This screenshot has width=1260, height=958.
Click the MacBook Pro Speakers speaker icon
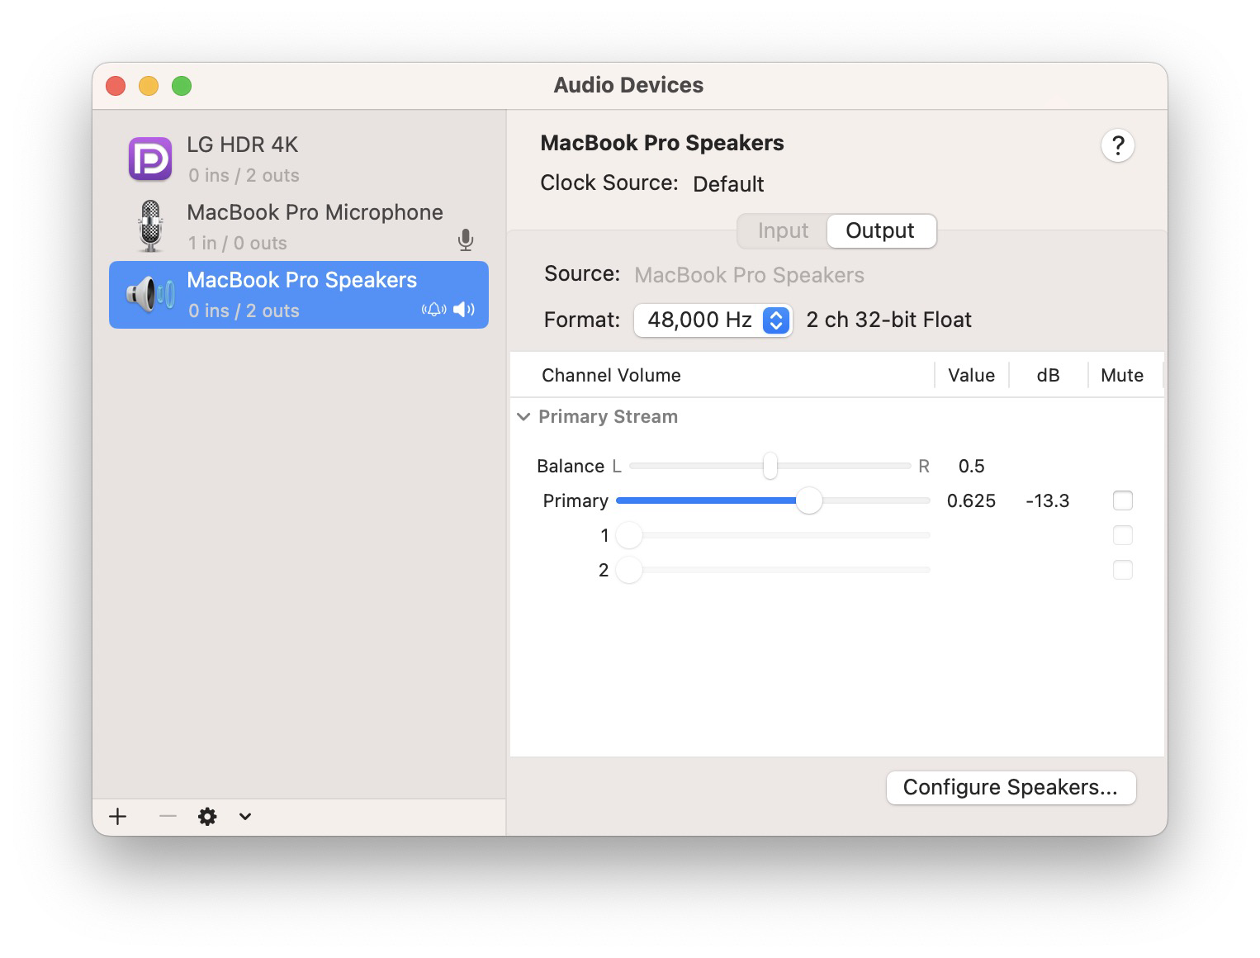[150, 294]
